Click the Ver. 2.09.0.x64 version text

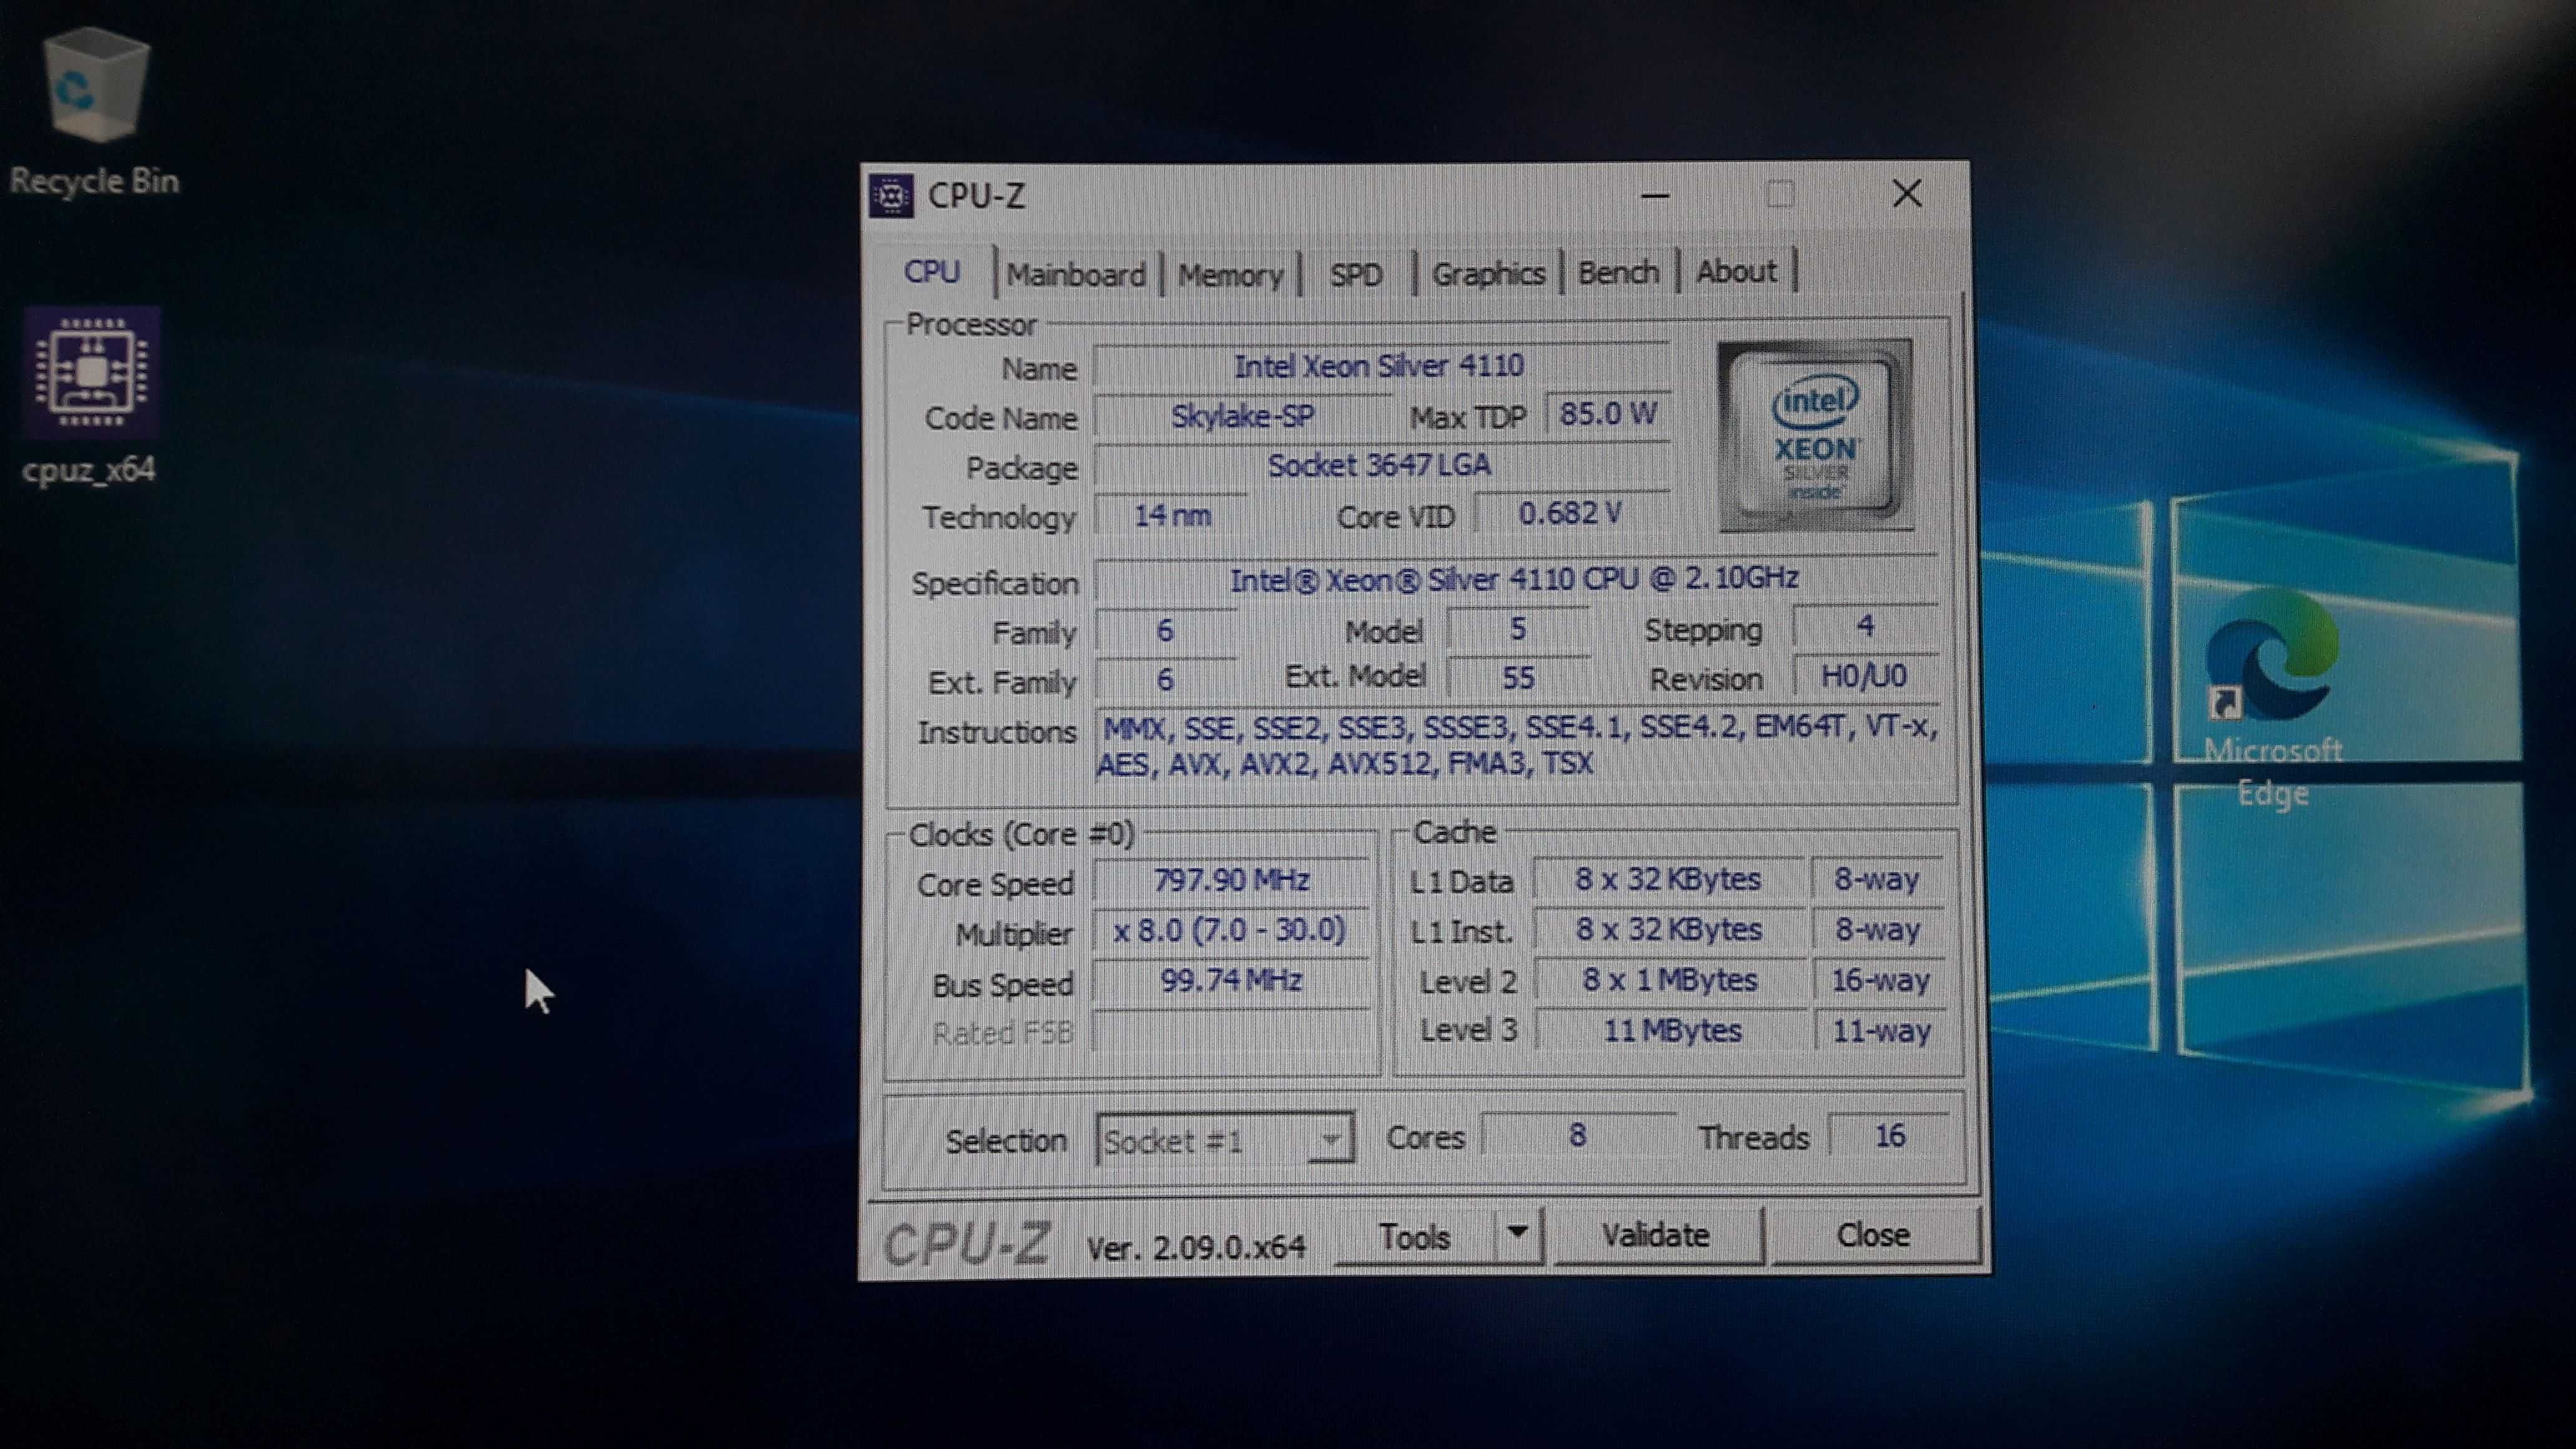pos(1196,1247)
